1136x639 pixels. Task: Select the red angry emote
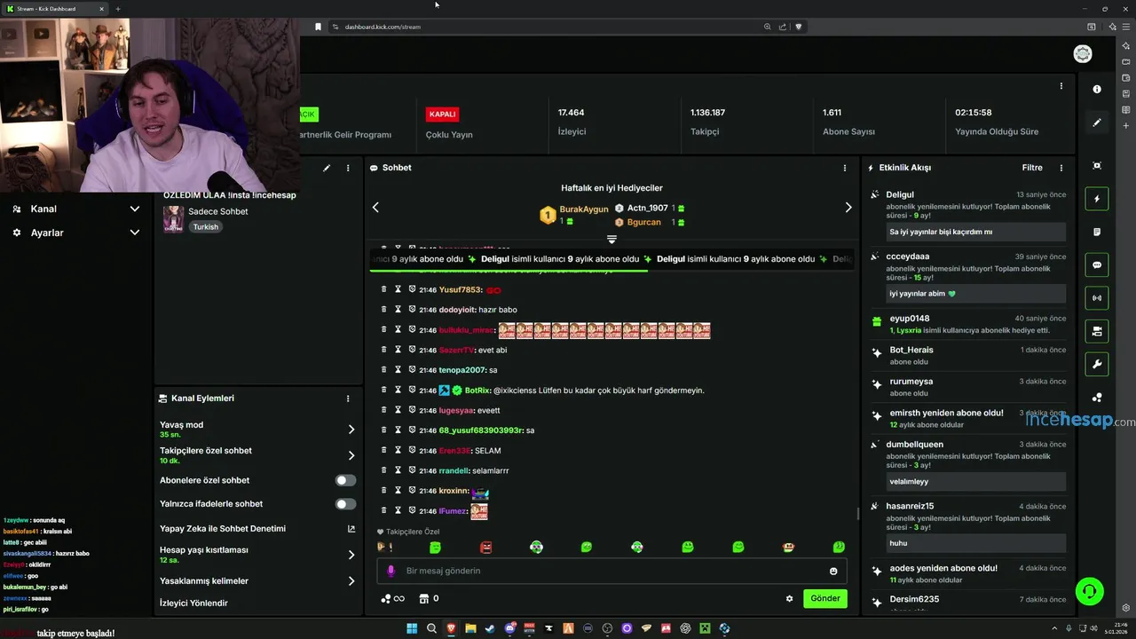pyautogui.click(x=485, y=548)
